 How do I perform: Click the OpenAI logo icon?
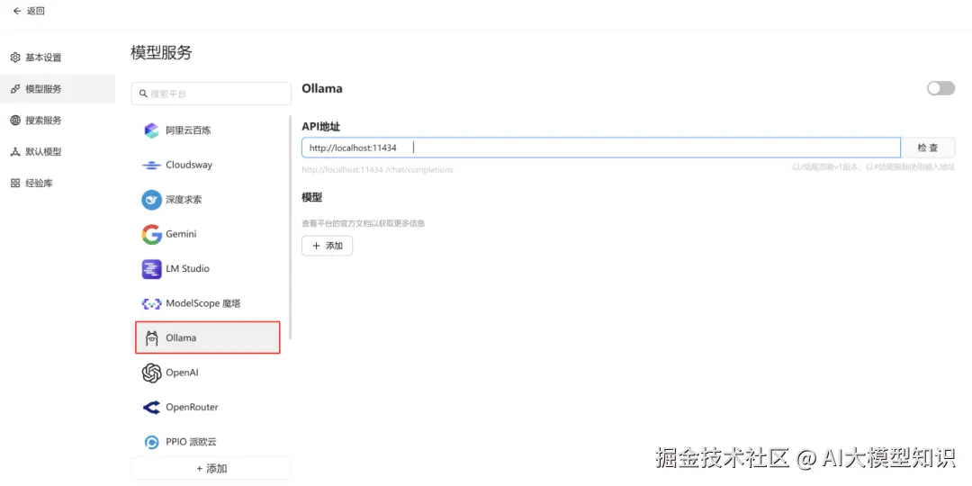(151, 373)
